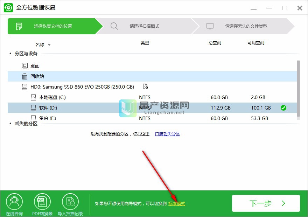Select HD0: Samsung SSD 860 EVO row
This screenshot has width=308, height=217.
pos(152,87)
